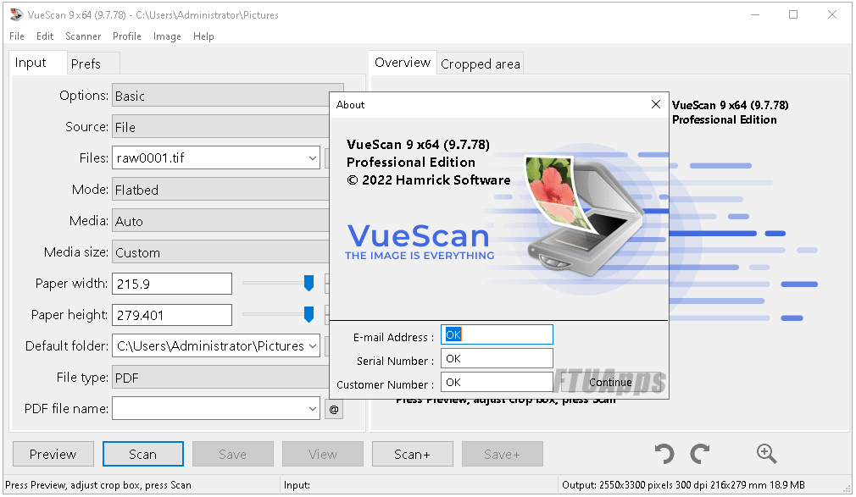
Task: Click the zoom in magnifier icon
Action: [766, 454]
